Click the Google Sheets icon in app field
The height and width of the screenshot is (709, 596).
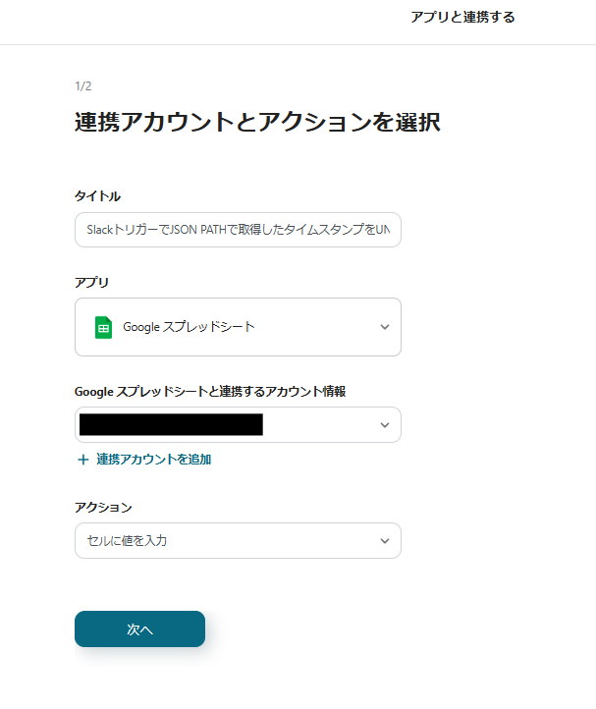pyautogui.click(x=103, y=327)
